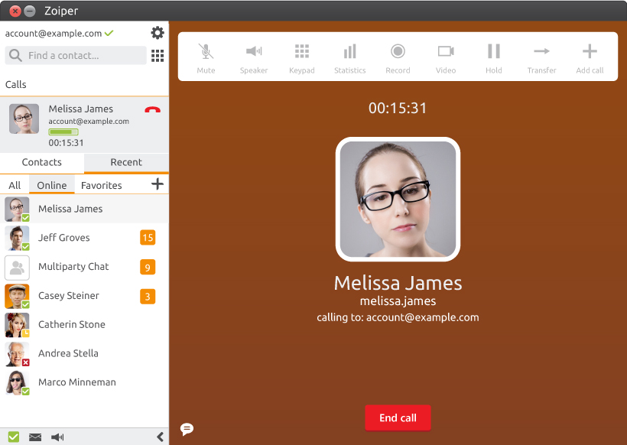Click the Find a contact search field
This screenshot has width=627, height=445.
(76, 56)
